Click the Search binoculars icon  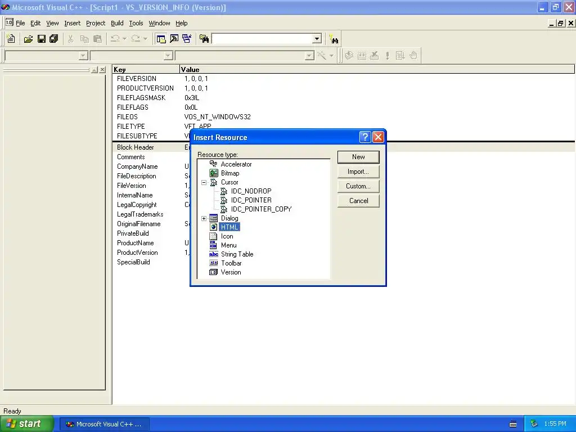pos(334,39)
